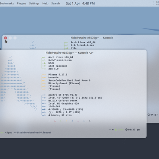Click the back Konsole window title bar text
Viewport: 159px width, 159px height.
(92, 38)
